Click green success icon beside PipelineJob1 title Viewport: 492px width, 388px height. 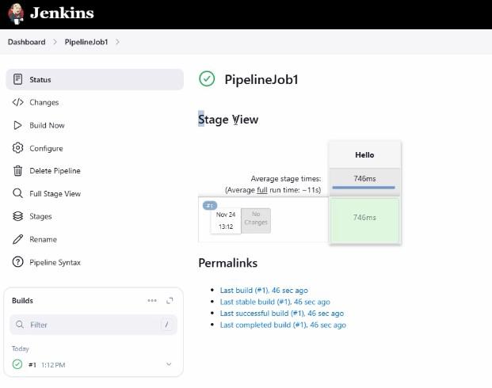click(x=207, y=78)
